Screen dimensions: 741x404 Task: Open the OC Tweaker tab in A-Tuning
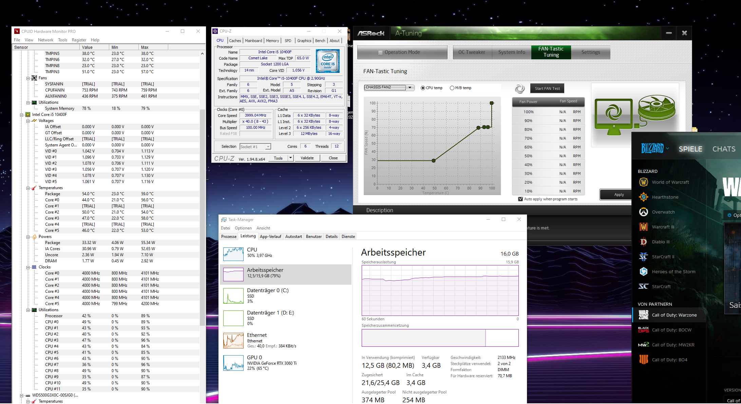[x=472, y=52]
